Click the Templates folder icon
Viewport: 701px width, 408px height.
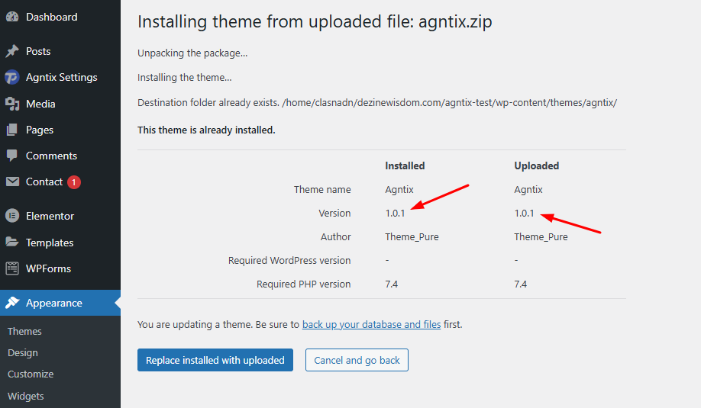[x=12, y=243]
